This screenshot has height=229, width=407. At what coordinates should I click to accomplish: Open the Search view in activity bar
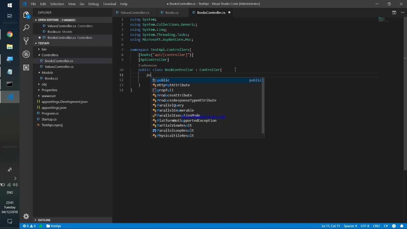[x=26, y=28]
